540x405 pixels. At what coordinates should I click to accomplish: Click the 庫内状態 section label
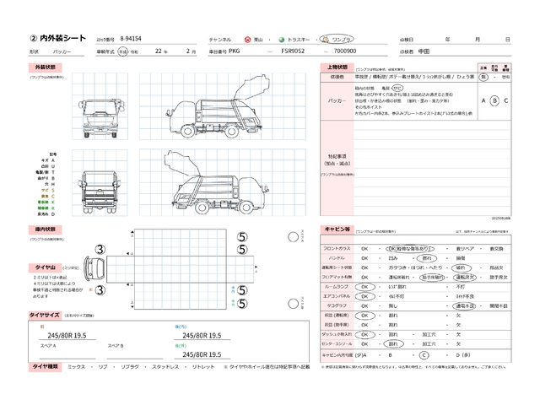46,229
